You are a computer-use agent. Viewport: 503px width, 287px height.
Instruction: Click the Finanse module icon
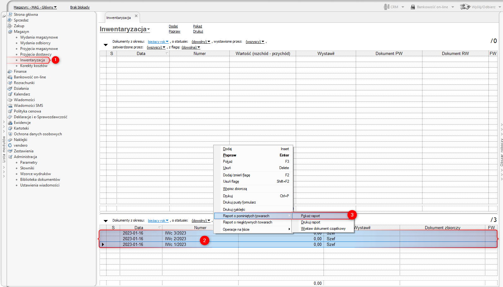(10, 71)
